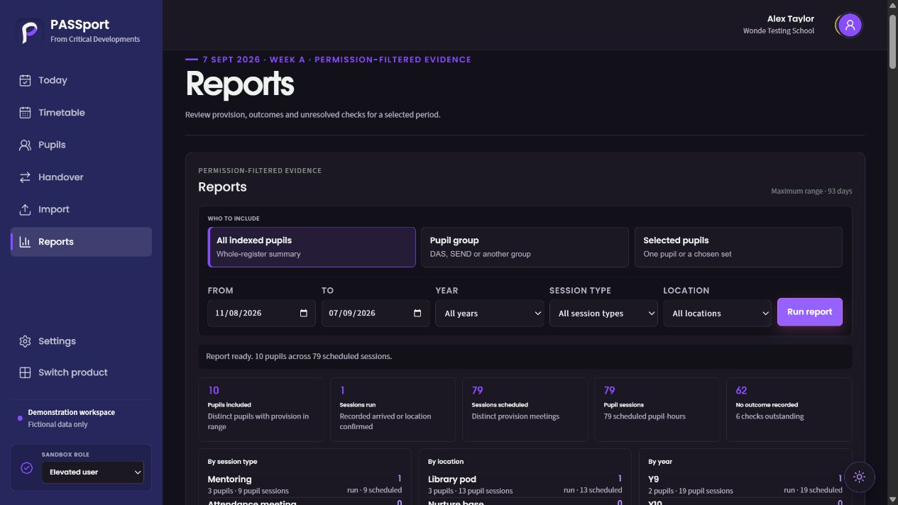This screenshot has height=505, width=898.
Task: Navigate to the Pupils section
Action: click(81, 145)
